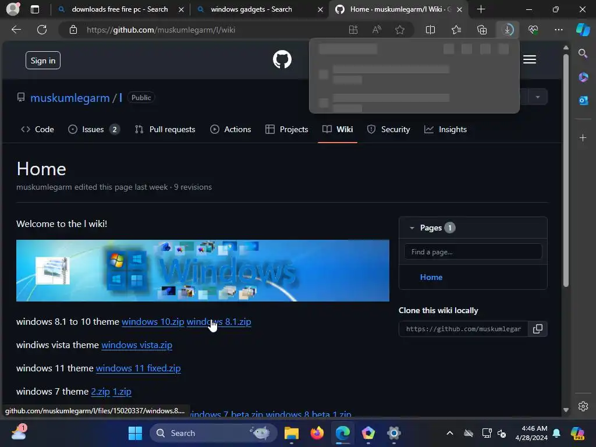Add this page to favorites star

[x=399, y=30]
